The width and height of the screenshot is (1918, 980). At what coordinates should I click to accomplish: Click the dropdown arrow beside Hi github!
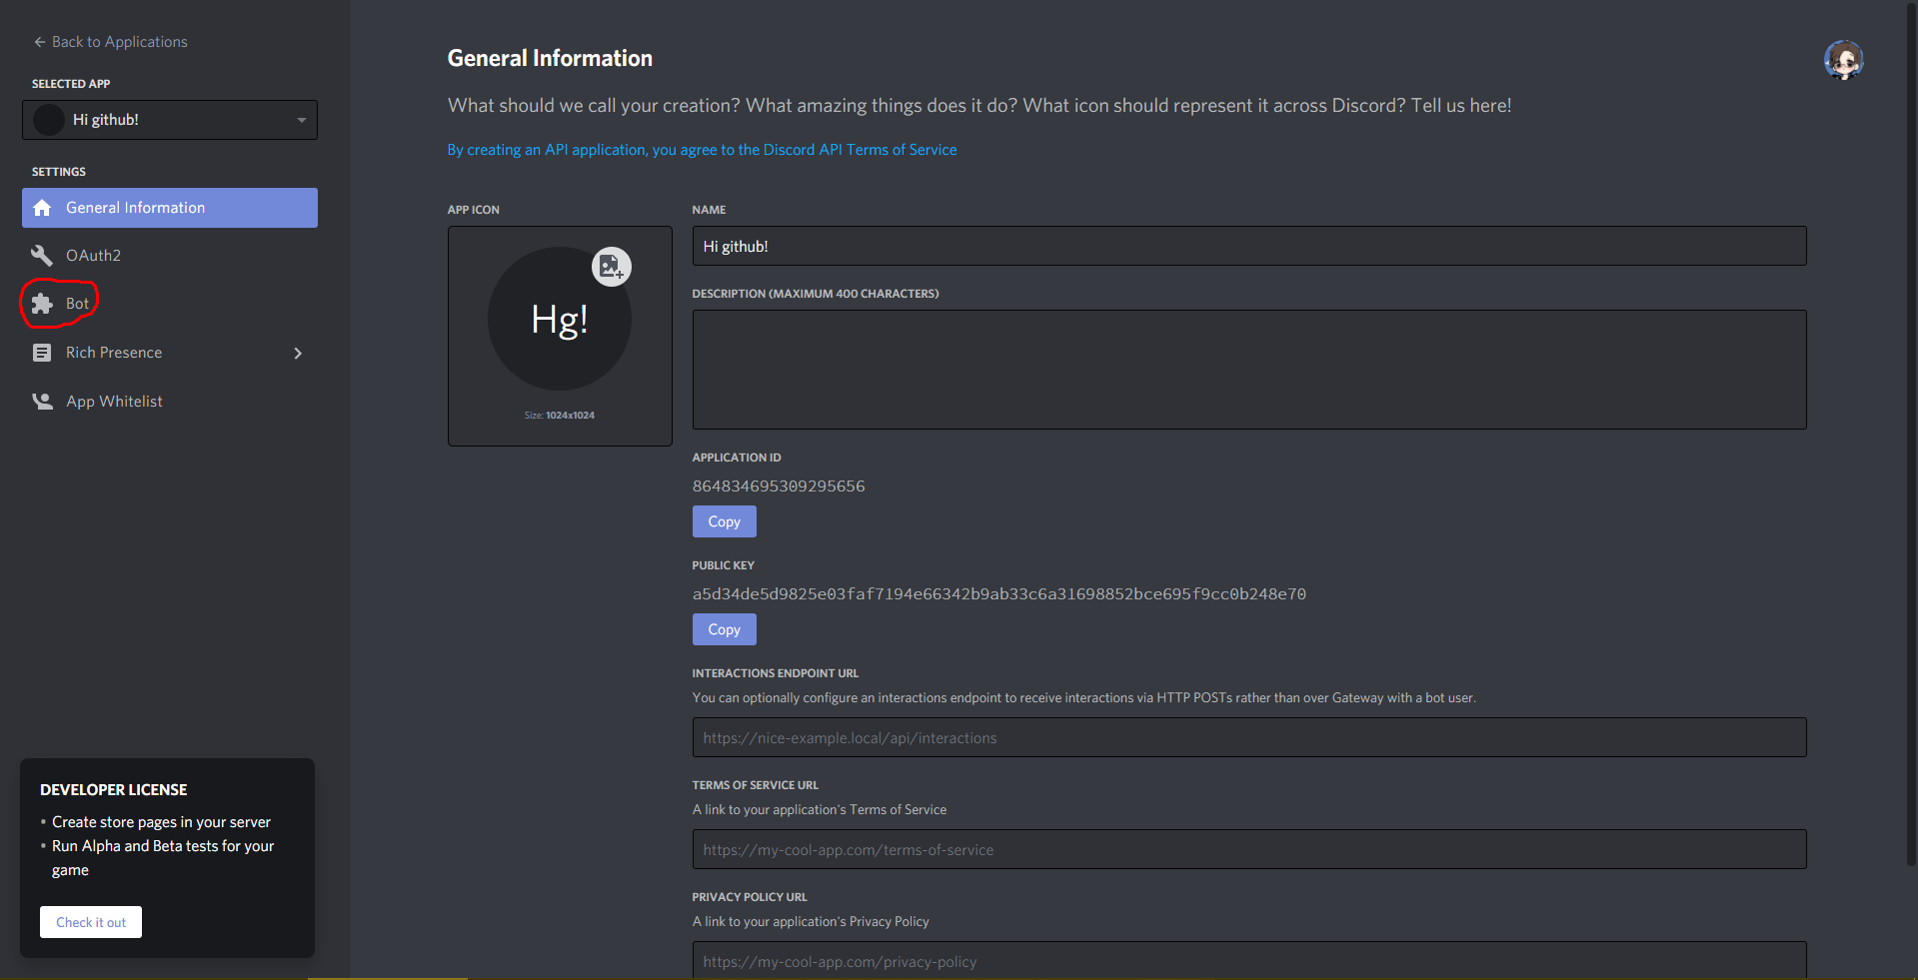(x=301, y=120)
